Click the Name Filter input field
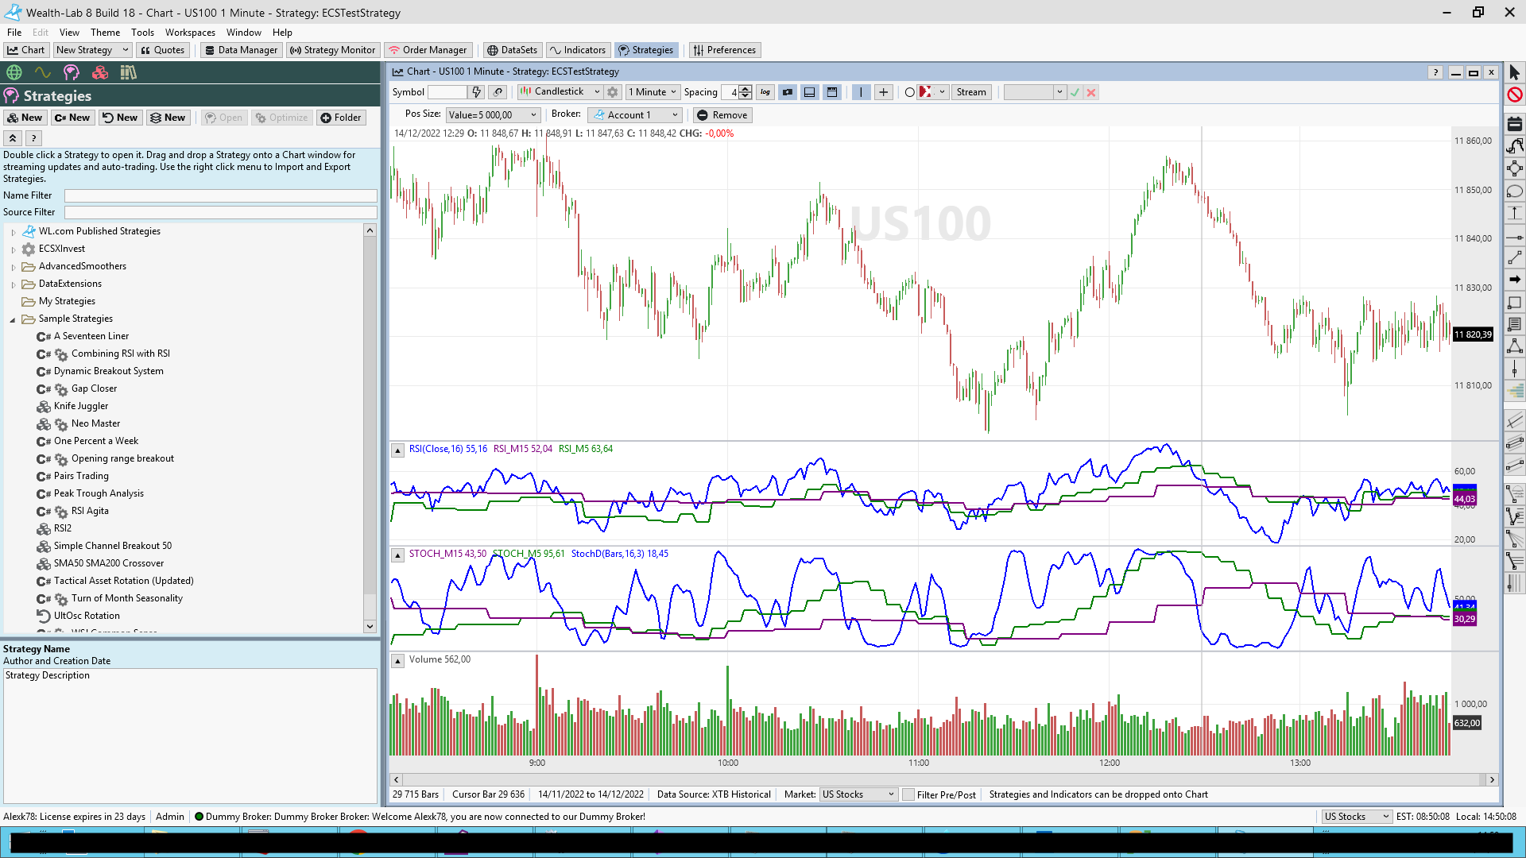Viewport: 1526px width, 858px height. [x=220, y=195]
